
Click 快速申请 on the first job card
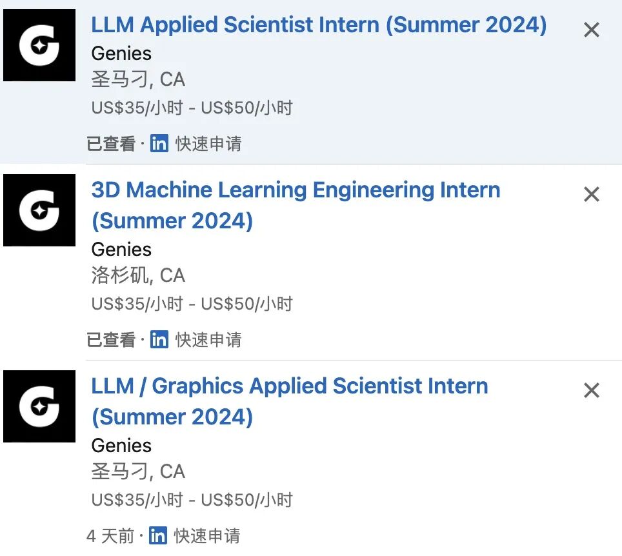click(208, 143)
